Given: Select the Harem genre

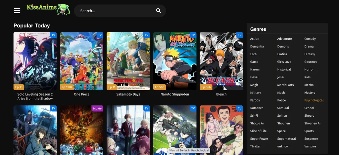Looking at the screenshot, I should click(255, 69).
